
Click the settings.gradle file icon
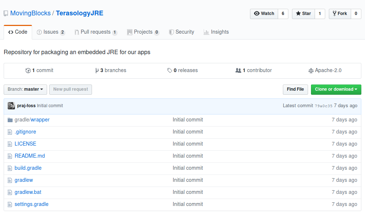coord(10,204)
